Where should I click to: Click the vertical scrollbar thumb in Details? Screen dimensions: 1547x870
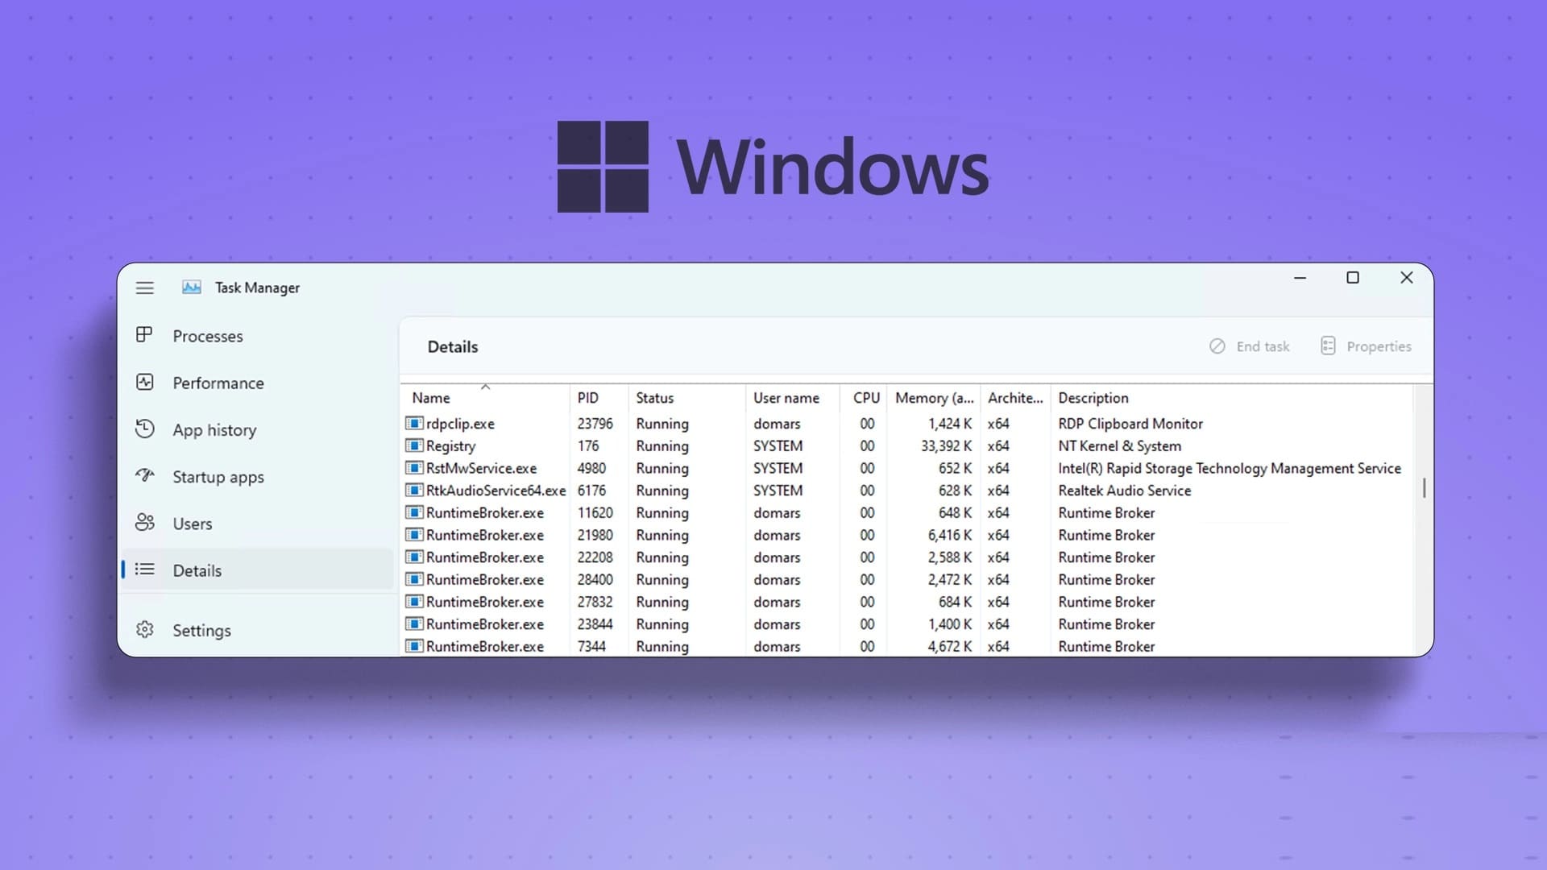tap(1424, 487)
